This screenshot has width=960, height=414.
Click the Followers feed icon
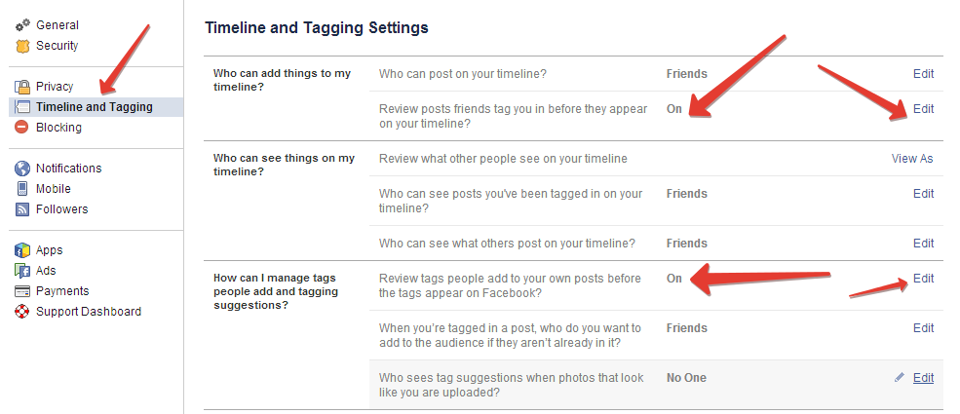click(x=22, y=209)
